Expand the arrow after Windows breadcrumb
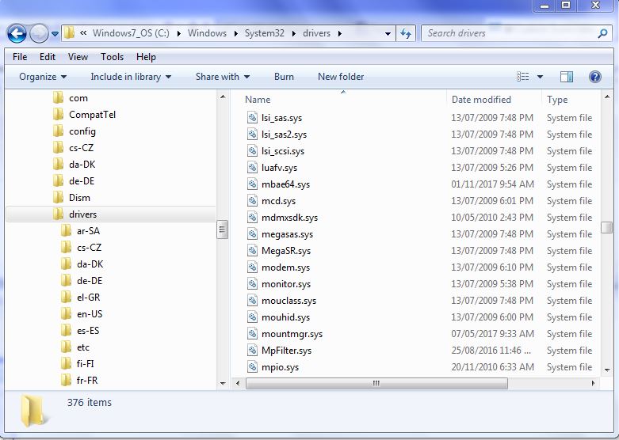619x440 pixels. pyautogui.click(x=235, y=33)
